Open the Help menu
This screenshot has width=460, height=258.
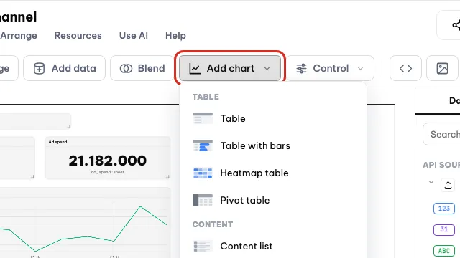[x=175, y=35]
